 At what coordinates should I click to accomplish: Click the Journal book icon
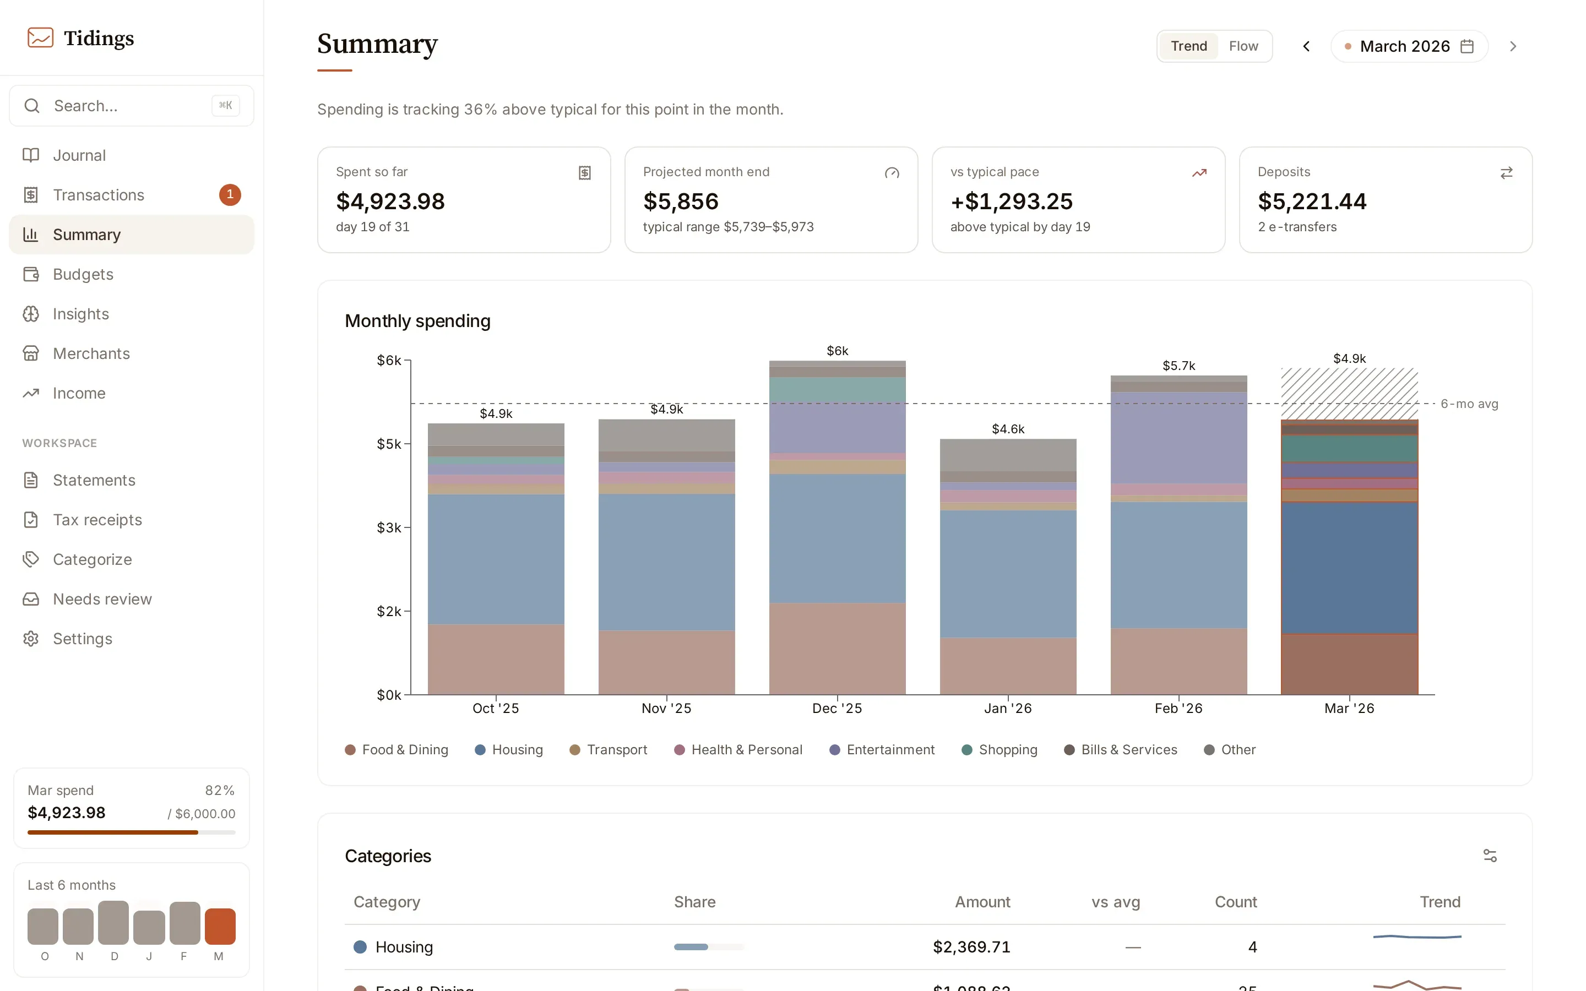coord(31,155)
